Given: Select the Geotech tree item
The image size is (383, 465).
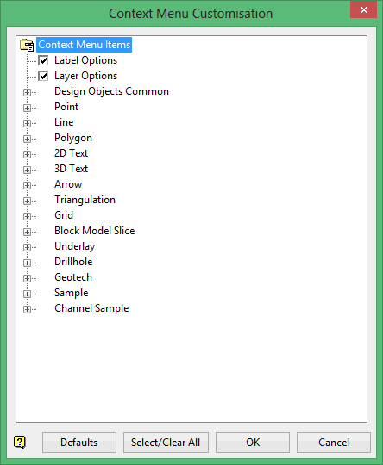Looking at the screenshot, I should click(x=73, y=277).
